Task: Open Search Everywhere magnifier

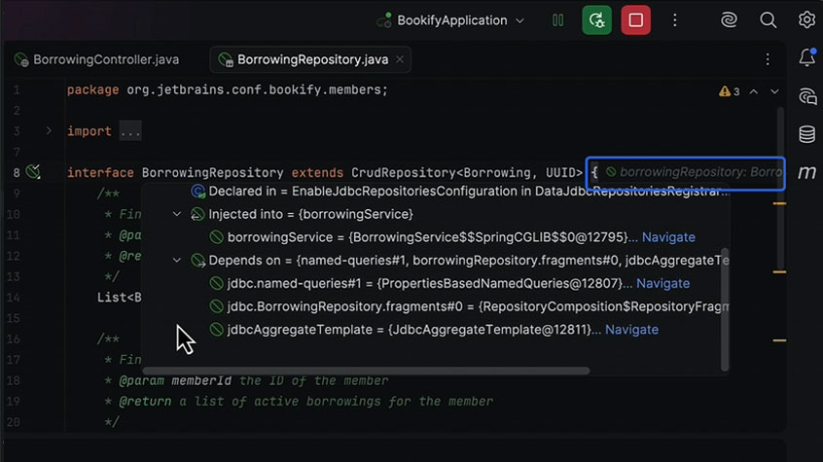Action: click(768, 20)
